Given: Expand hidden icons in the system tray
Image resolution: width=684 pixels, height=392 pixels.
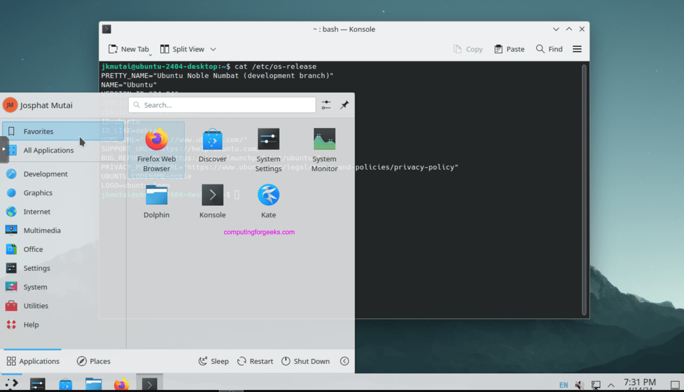Looking at the screenshot, I should 611,385.
